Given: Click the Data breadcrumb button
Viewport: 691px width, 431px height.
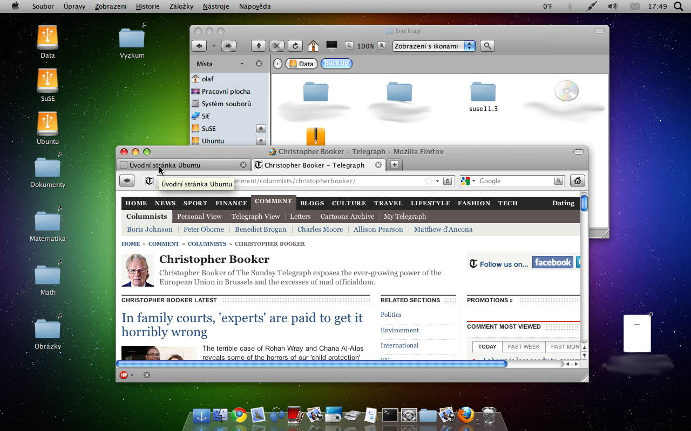Looking at the screenshot, I should (301, 64).
